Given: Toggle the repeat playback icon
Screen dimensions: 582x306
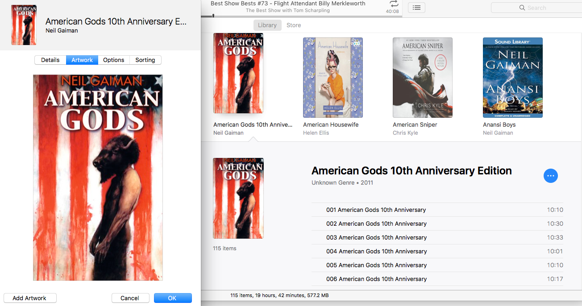Looking at the screenshot, I should point(394,4).
